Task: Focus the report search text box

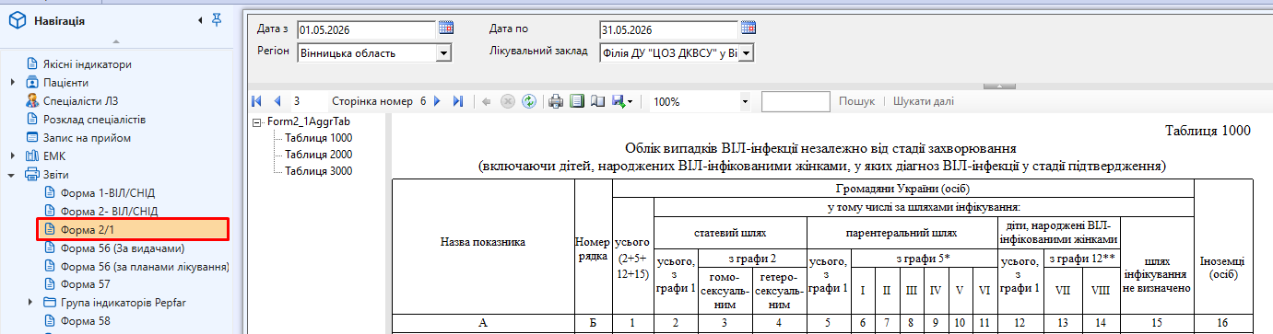Action: click(796, 101)
